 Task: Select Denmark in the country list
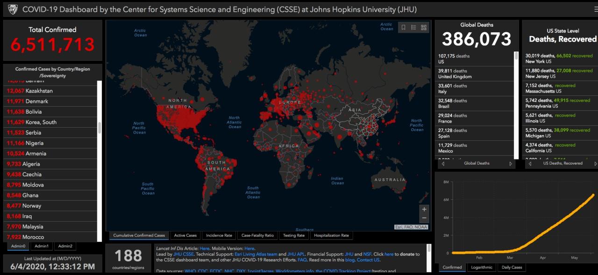point(50,101)
